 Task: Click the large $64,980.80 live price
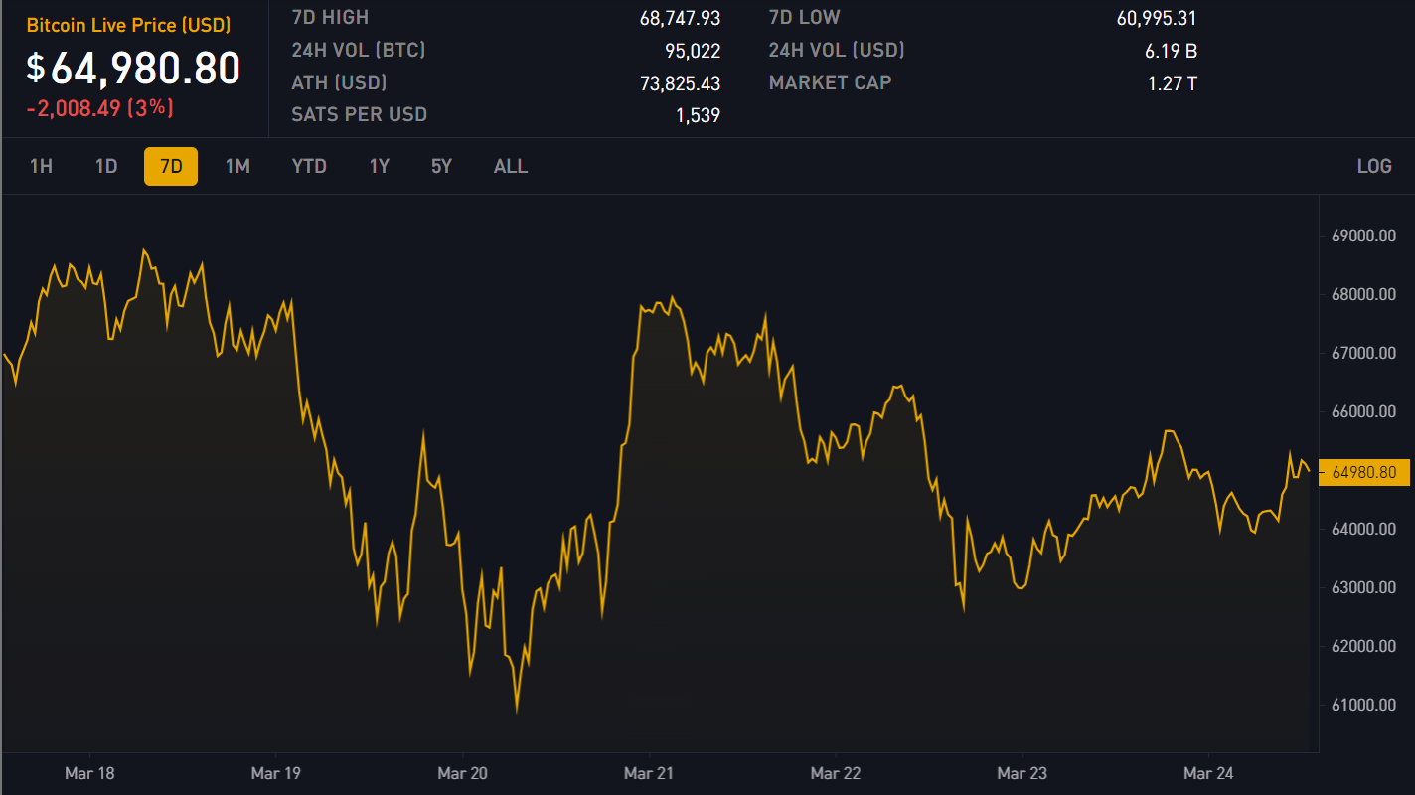point(133,68)
